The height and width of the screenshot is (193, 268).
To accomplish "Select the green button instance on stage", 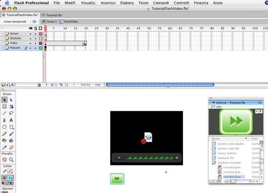I will tap(117, 179).
